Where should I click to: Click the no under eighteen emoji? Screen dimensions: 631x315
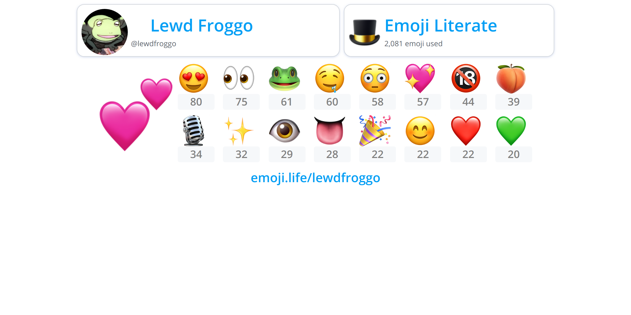(466, 78)
